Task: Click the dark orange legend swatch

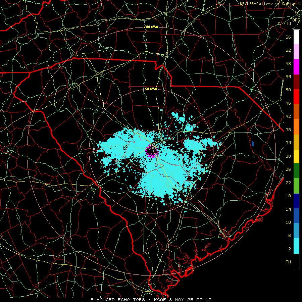Action: (x=296, y=112)
